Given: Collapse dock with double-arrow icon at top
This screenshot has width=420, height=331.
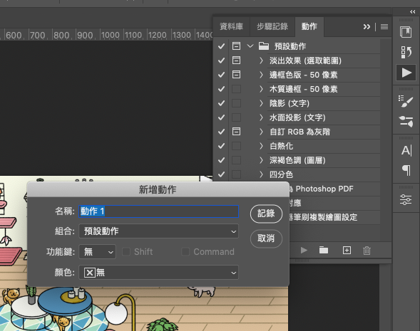Looking at the screenshot, I should (x=412, y=12).
